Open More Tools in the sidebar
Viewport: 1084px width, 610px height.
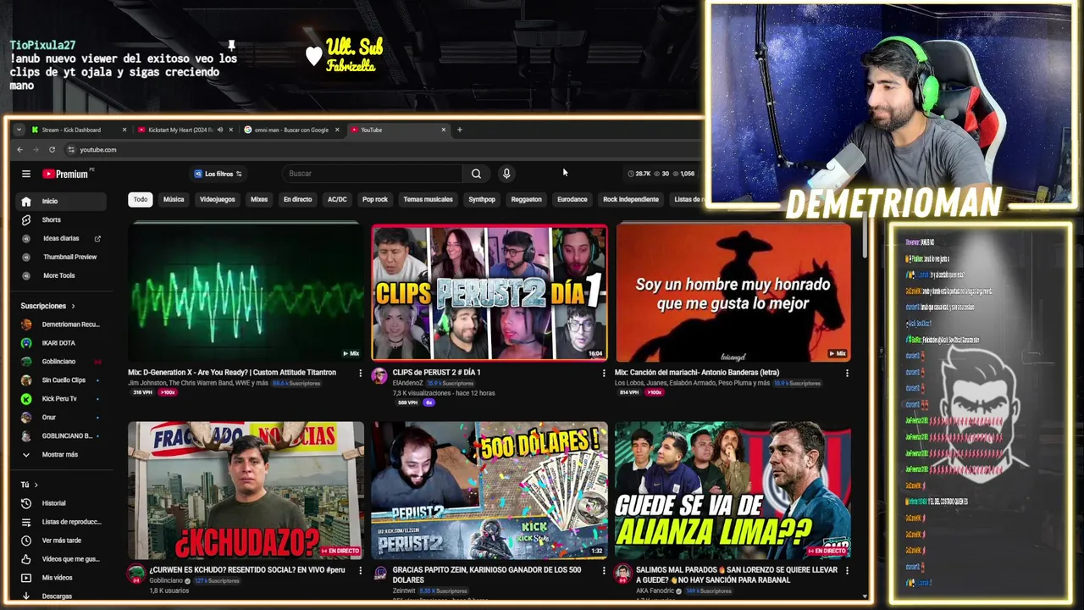[59, 275]
